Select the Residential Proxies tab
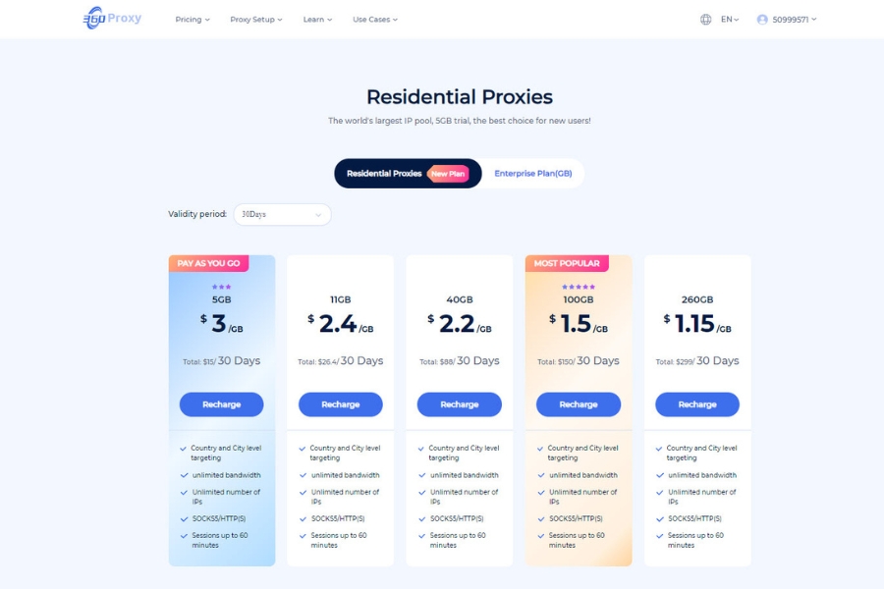This screenshot has height=589, width=884. [408, 173]
